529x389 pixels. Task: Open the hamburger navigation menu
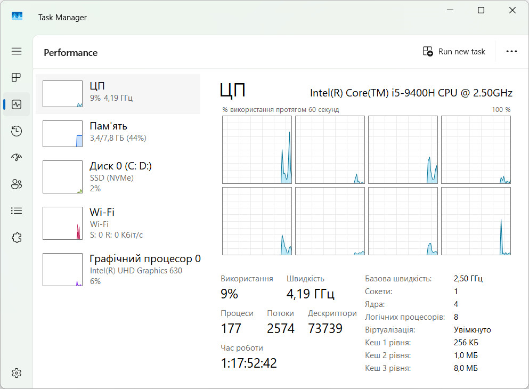[x=17, y=51]
